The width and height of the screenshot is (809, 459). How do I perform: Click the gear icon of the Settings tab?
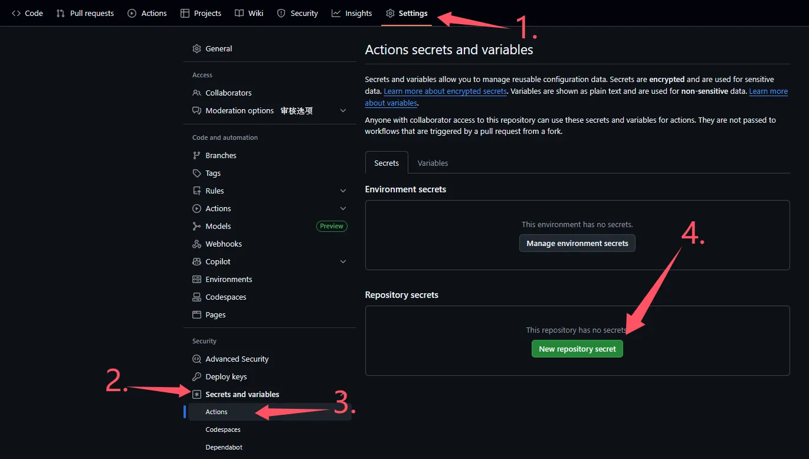(x=390, y=13)
